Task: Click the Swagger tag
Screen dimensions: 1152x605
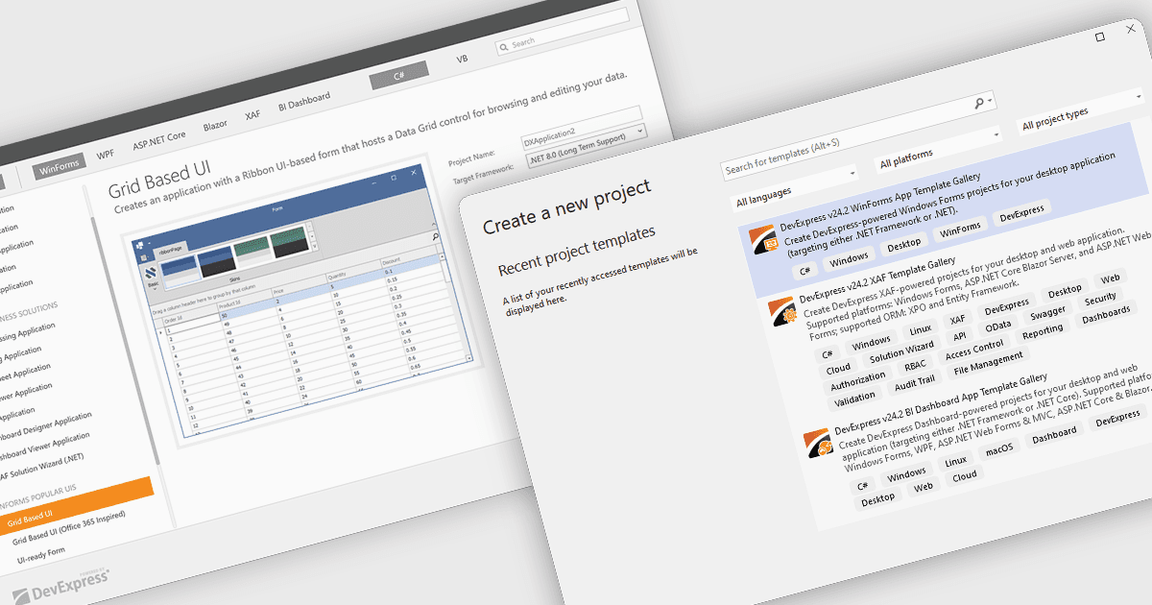Action: 1047,313
